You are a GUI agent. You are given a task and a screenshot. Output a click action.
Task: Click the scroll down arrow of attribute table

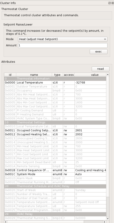pos(108,219)
